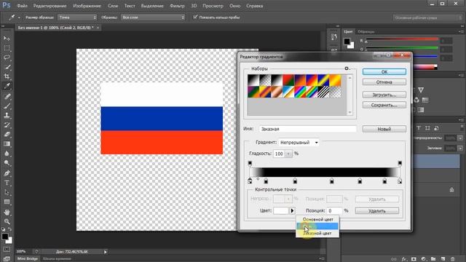Open the Фильтр menu
Image resolution: width=466 pixels, height=262 pixels.
177,6
